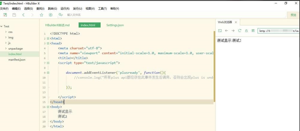
Task: Restore the window with the title bar button
Action: click(286, 3)
